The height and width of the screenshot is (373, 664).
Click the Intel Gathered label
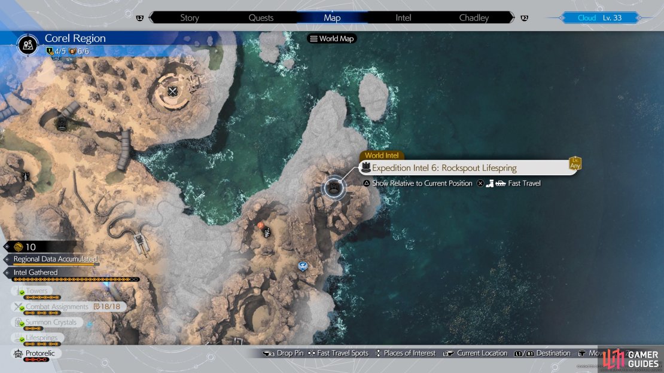tap(35, 272)
